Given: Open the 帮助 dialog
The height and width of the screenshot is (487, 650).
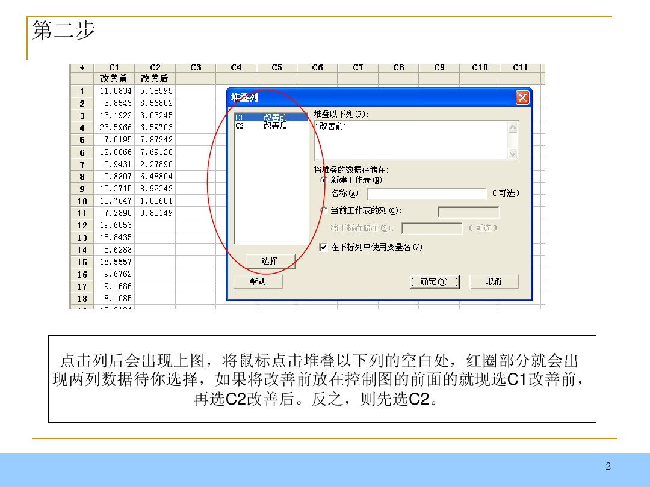Looking at the screenshot, I should click(258, 281).
